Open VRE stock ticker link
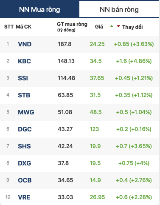 coord(24,197)
